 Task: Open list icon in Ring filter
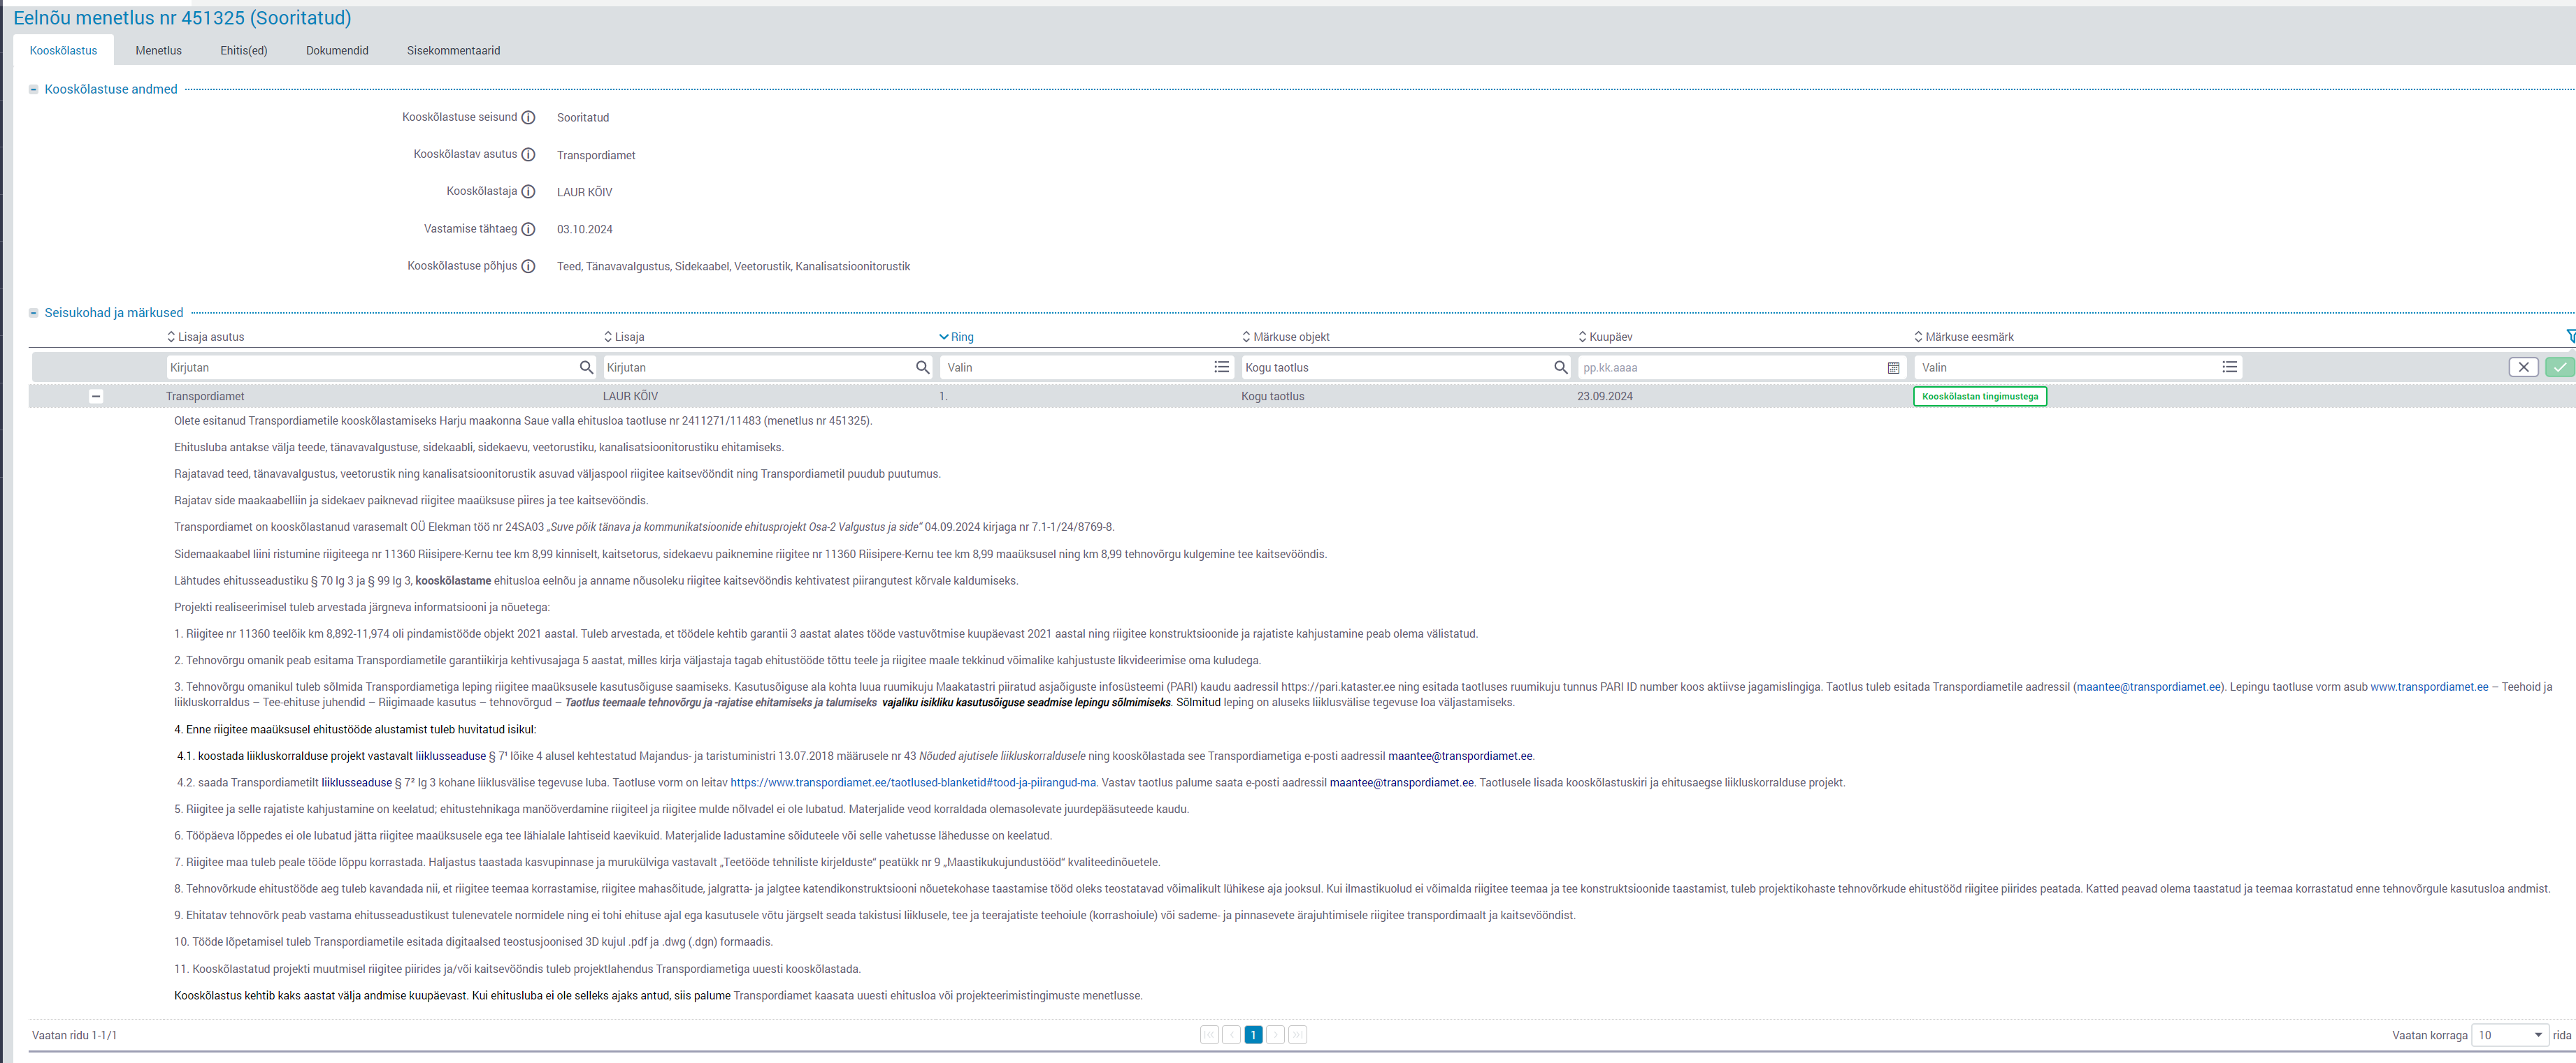point(1222,367)
